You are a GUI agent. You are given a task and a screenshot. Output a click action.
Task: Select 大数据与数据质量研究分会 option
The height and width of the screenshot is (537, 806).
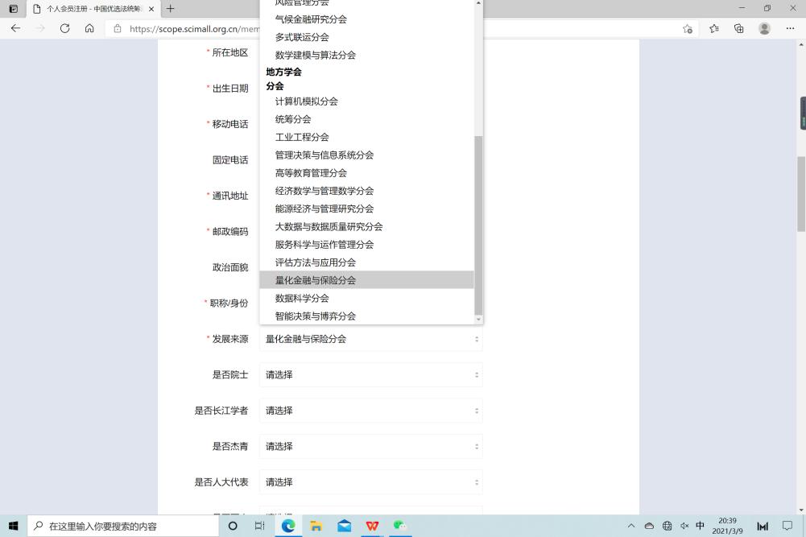tap(329, 227)
